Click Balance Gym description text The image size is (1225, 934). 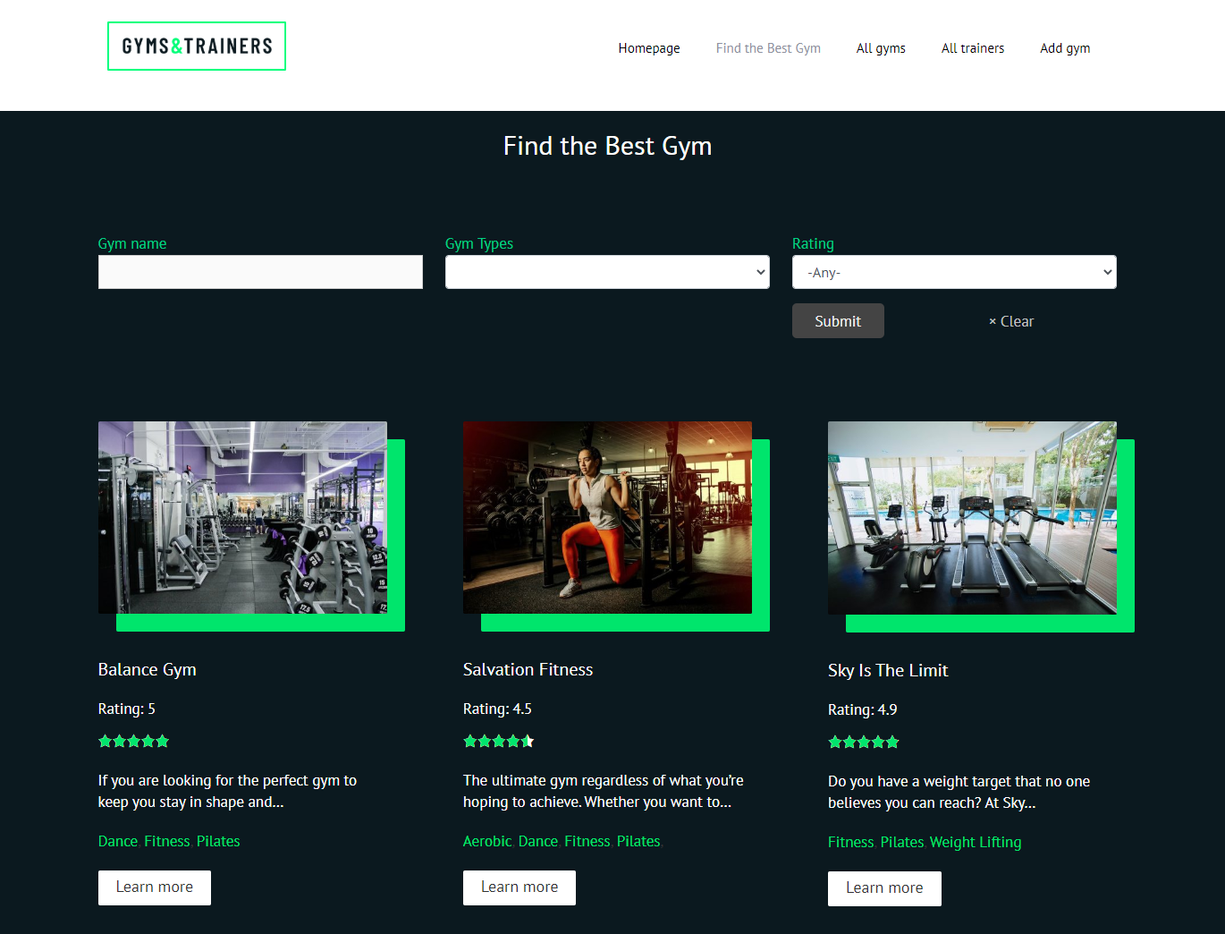[227, 791]
